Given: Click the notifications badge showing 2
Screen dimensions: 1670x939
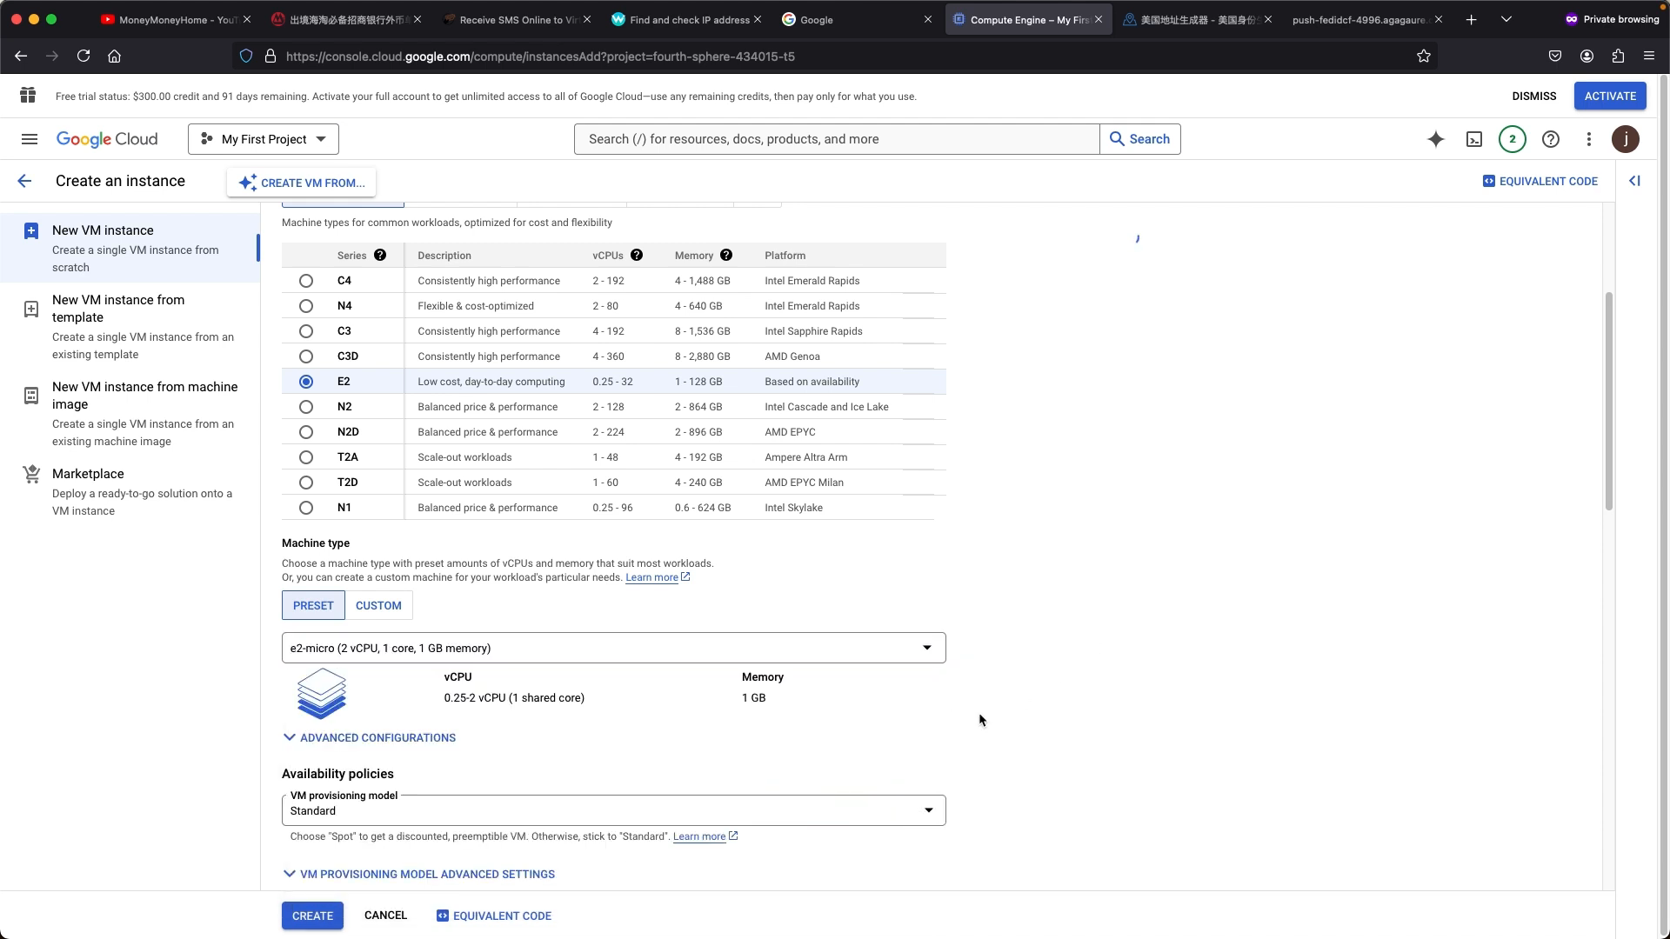Looking at the screenshot, I should click(x=1513, y=139).
